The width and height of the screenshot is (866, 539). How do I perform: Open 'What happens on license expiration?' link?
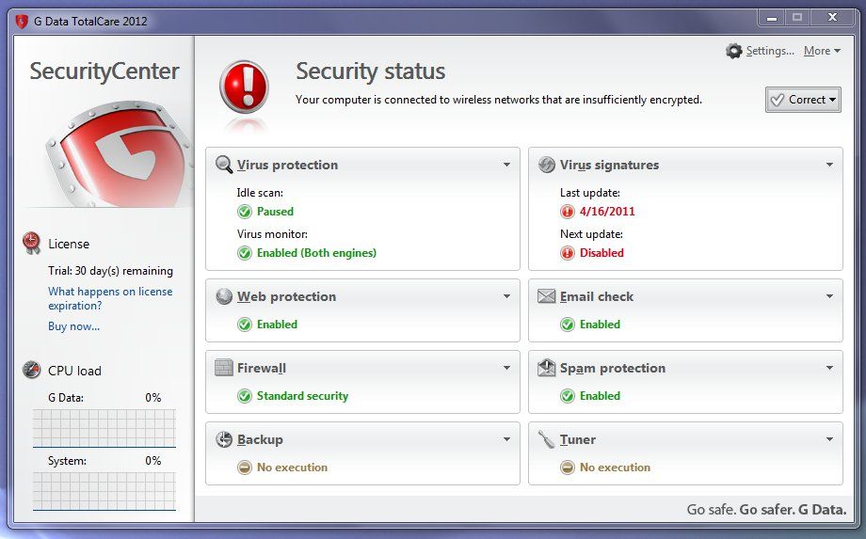point(110,298)
